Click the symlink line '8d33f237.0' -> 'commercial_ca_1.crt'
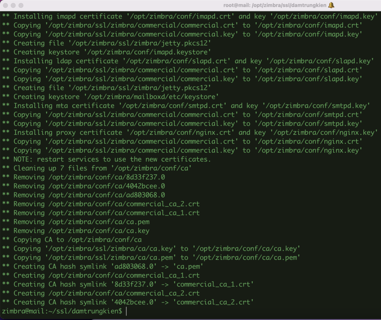This screenshot has width=381, height=320. point(128,285)
